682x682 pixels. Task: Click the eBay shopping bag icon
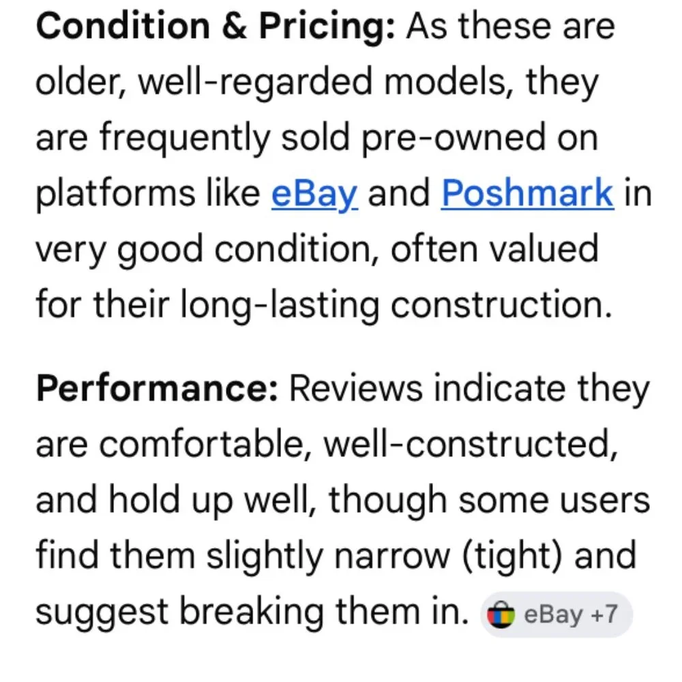pos(501,615)
